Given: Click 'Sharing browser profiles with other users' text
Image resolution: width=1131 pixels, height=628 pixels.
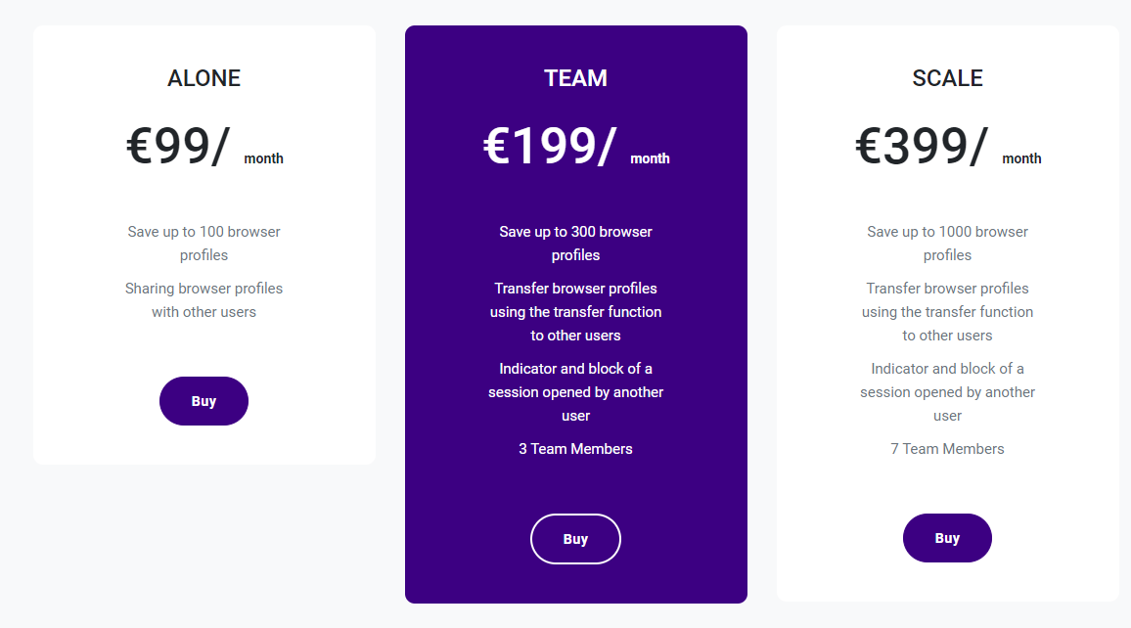Looking at the screenshot, I should (204, 299).
